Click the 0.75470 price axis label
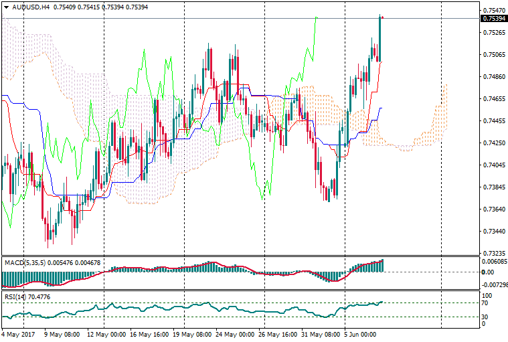 click(x=493, y=11)
